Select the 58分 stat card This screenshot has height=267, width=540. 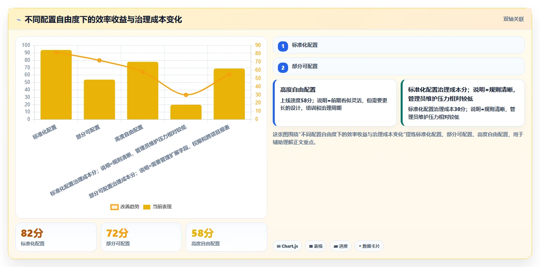(x=226, y=237)
